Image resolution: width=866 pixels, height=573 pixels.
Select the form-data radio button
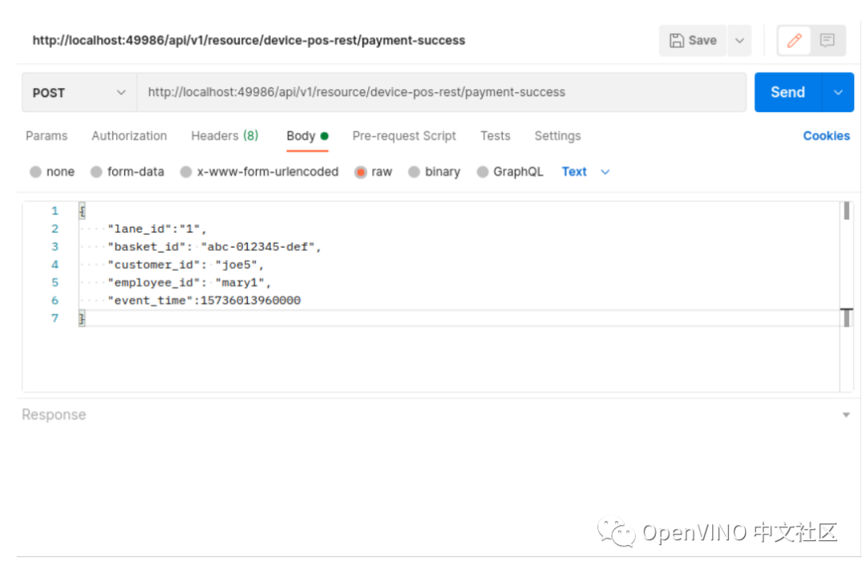(x=97, y=171)
